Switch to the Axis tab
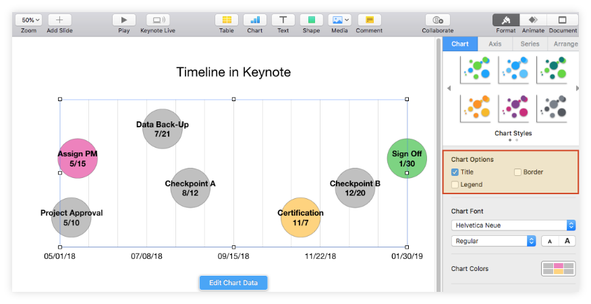 (495, 44)
